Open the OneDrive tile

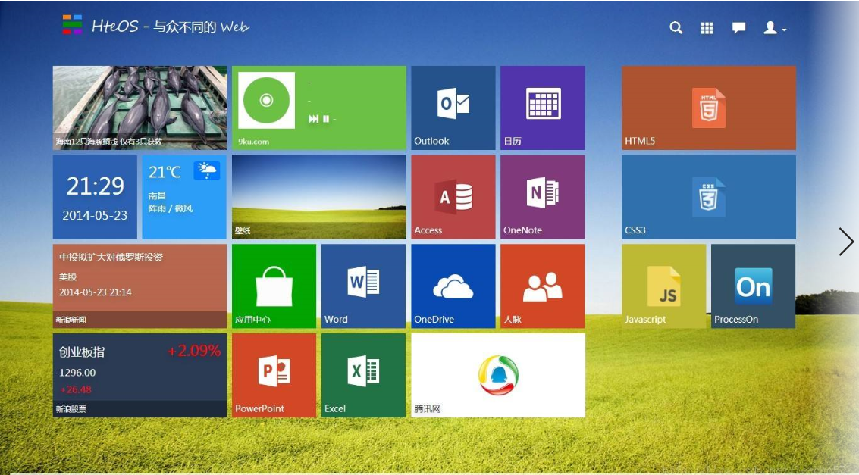453,286
